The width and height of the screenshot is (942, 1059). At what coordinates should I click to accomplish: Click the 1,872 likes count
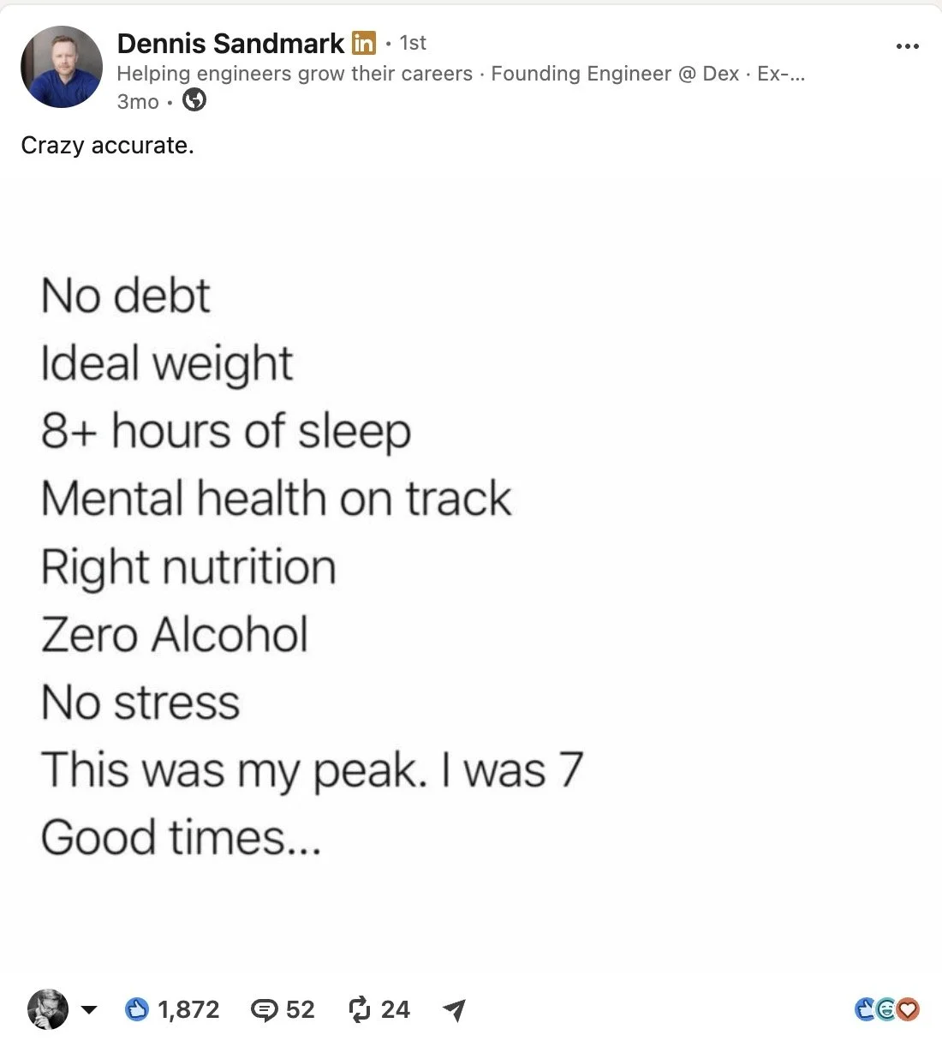pos(188,1009)
